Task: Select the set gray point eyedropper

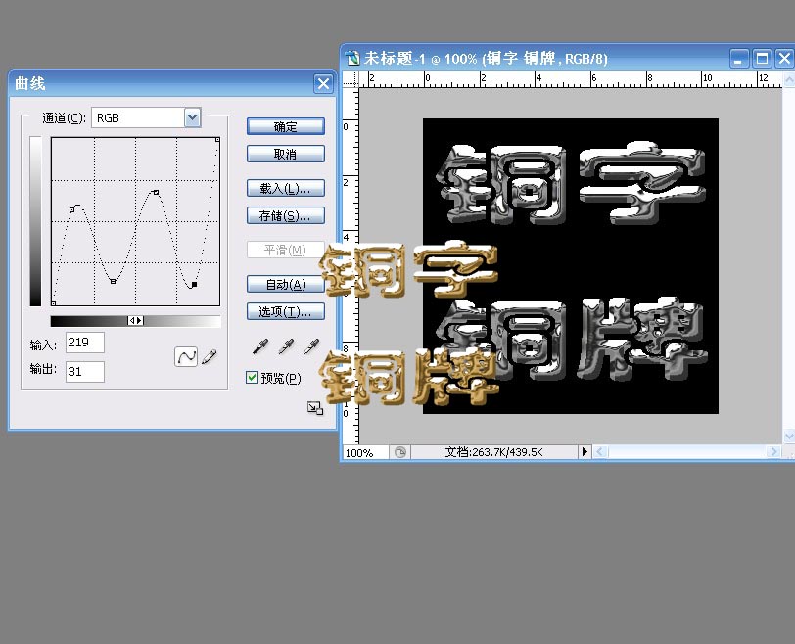Action: pyautogui.click(x=286, y=345)
